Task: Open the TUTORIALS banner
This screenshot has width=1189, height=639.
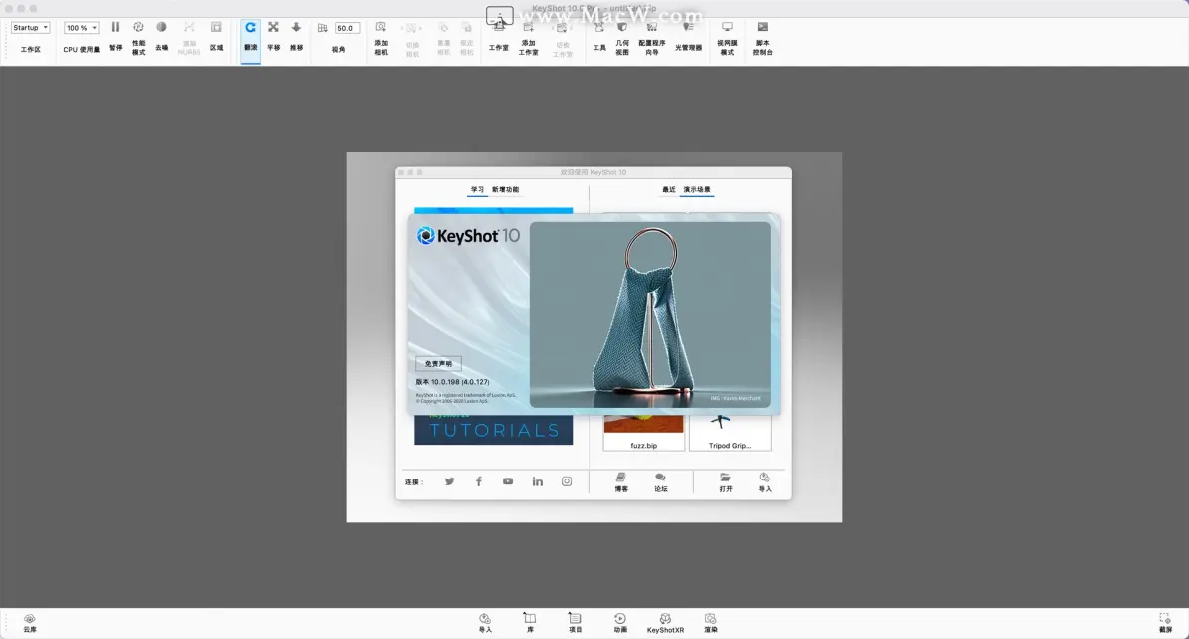Action: tap(493, 430)
